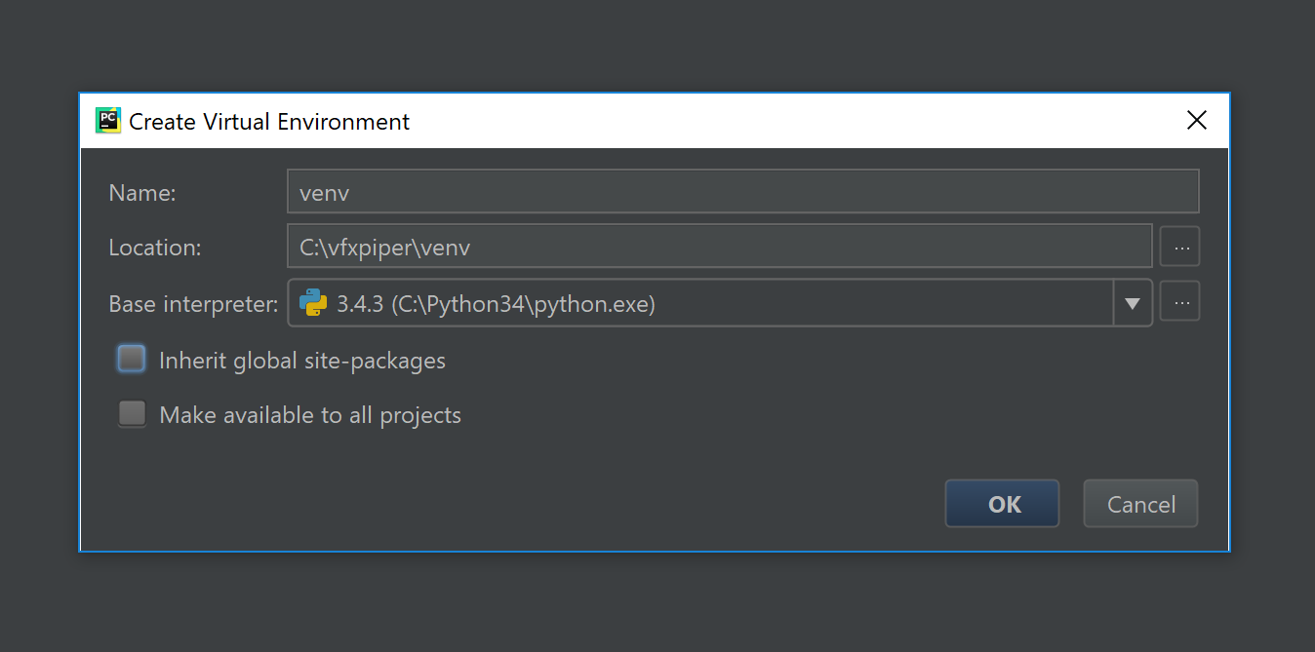Screen dimensions: 1315x652
Task: Click into the Location path field
Action: (x=719, y=248)
